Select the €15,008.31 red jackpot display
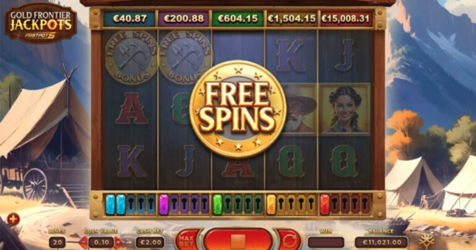 point(346,19)
